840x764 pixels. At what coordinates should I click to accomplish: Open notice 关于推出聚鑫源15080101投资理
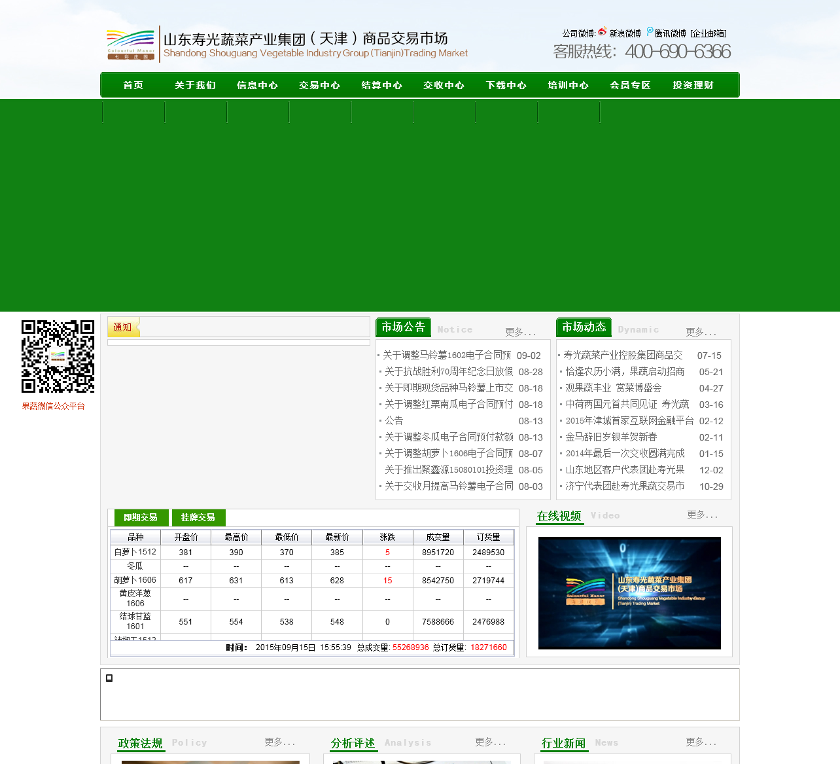(x=449, y=470)
